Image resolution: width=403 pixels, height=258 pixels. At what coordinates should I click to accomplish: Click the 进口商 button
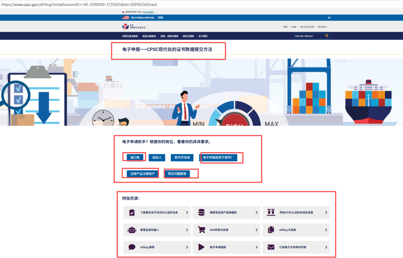click(x=135, y=157)
